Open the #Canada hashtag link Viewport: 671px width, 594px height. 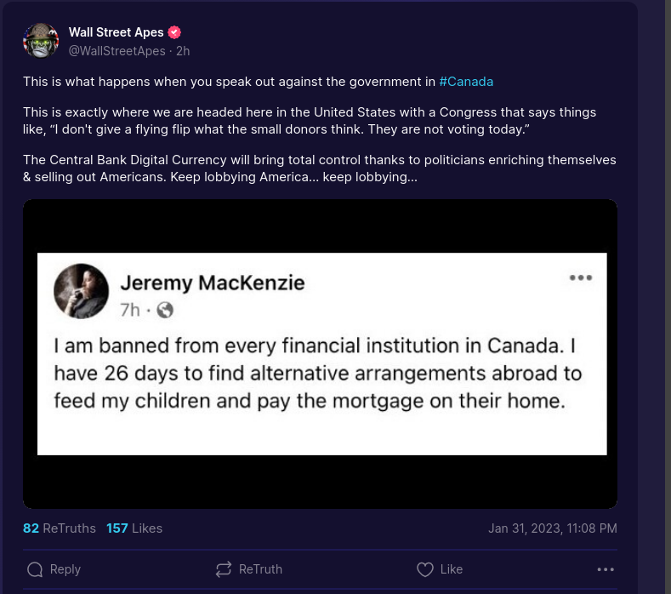(466, 82)
